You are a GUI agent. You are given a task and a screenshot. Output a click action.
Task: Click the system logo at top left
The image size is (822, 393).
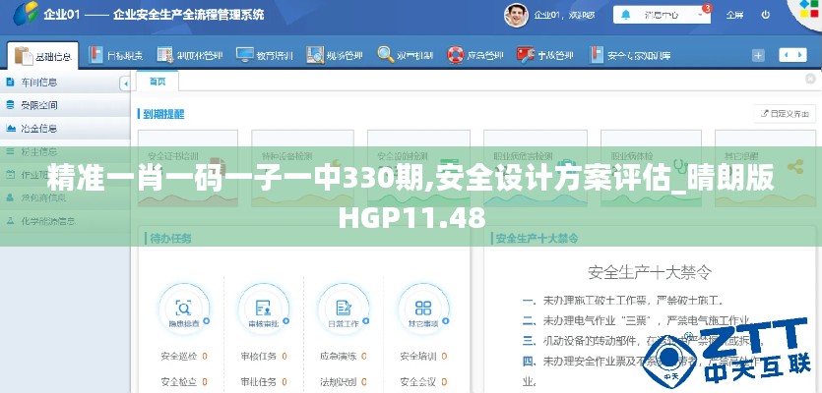click(26, 14)
